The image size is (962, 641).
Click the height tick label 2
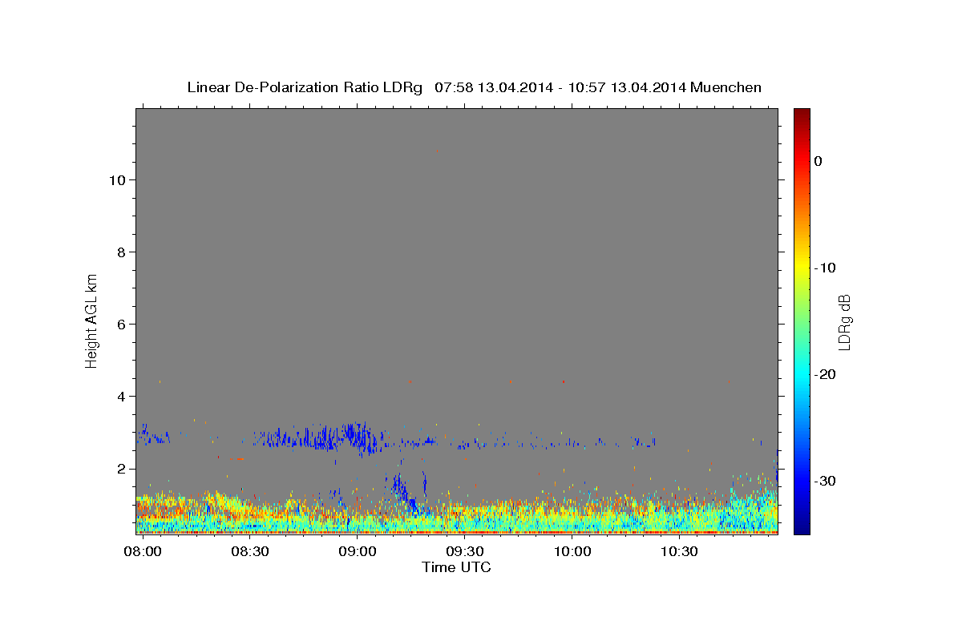(119, 468)
